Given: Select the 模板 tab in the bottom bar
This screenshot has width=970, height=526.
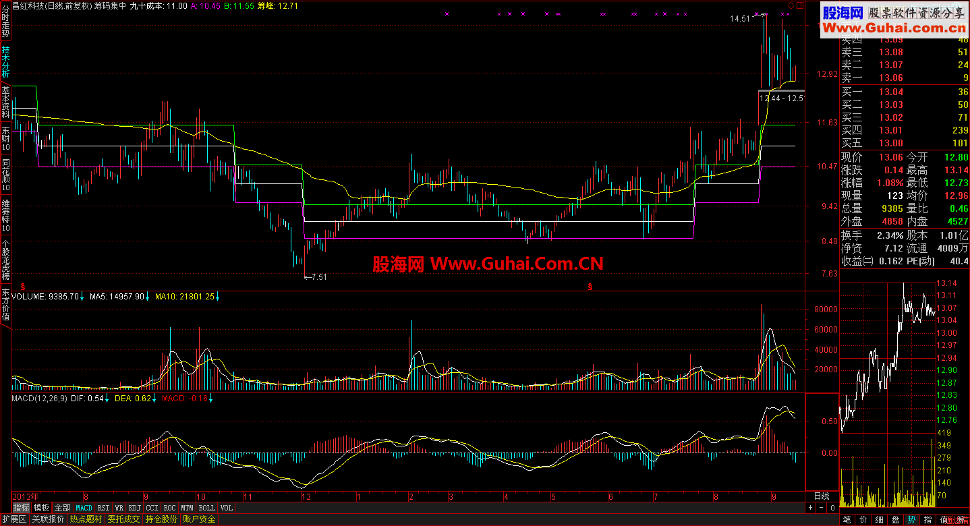Looking at the screenshot, I should click(42, 508).
